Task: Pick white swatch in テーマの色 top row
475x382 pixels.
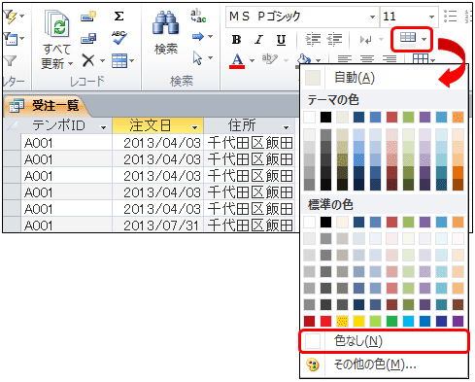Action: [x=310, y=117]
